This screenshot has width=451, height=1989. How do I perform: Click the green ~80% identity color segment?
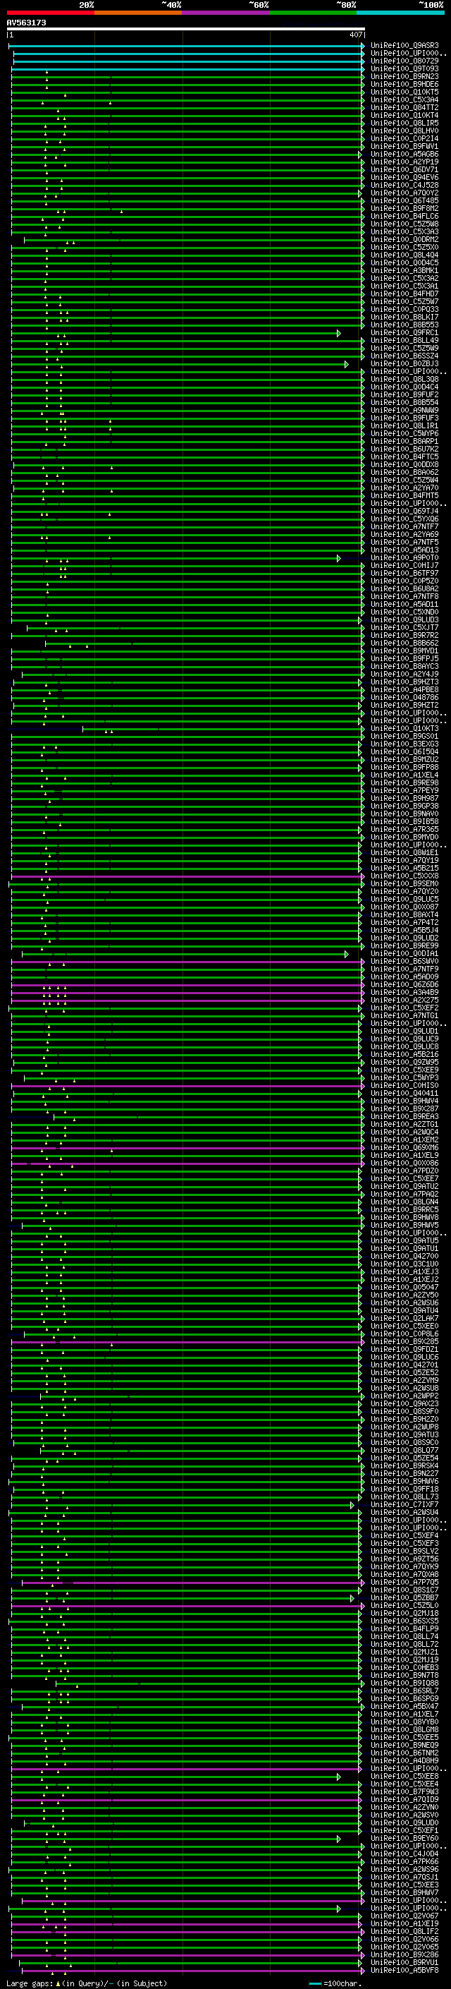click(313, 13)
